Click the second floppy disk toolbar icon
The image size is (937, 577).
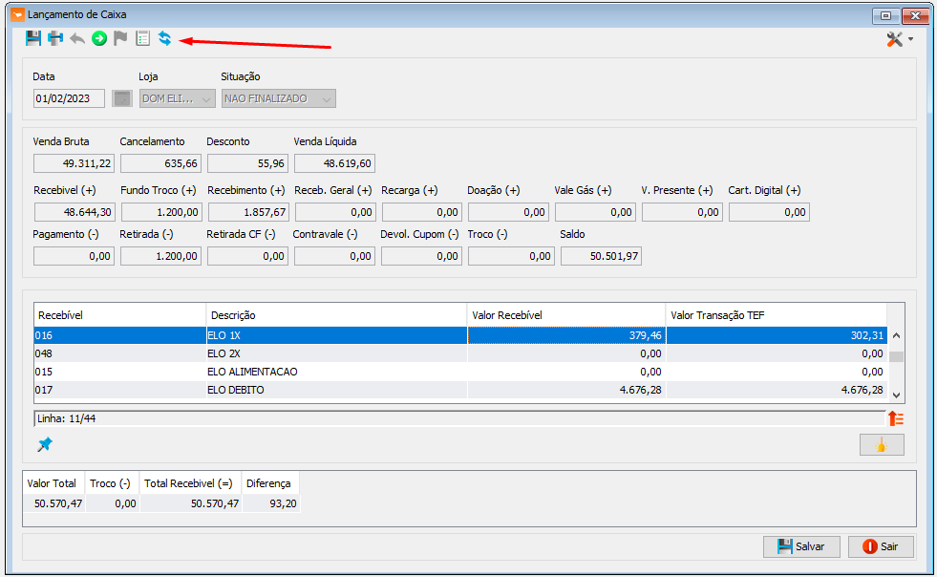[55, 38]
